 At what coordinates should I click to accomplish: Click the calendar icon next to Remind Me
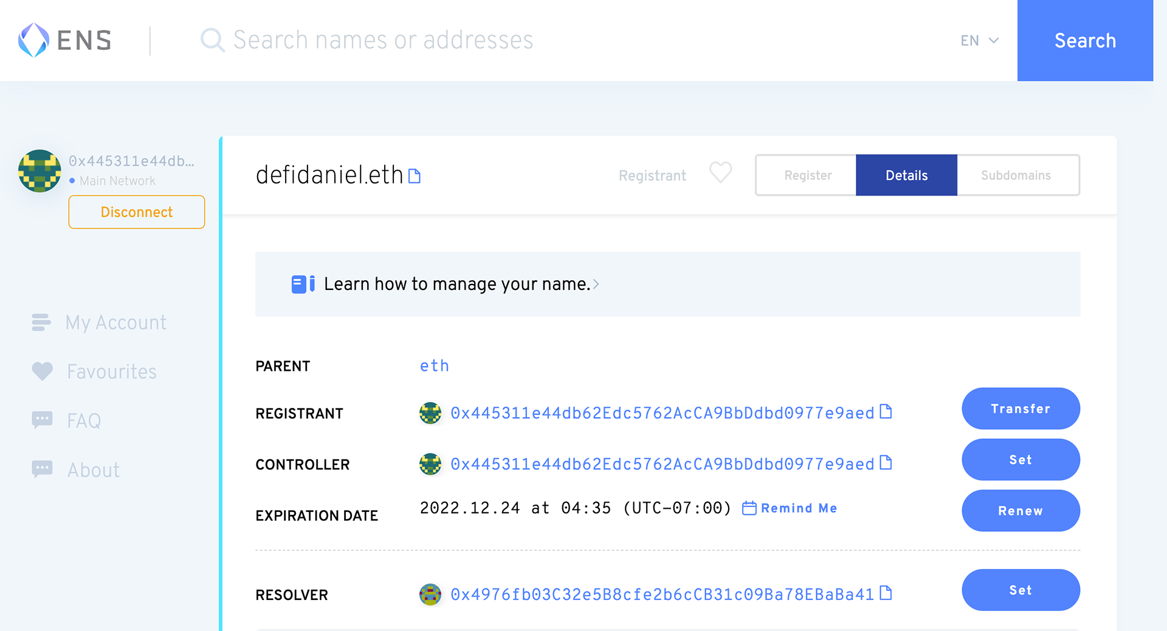[749, 508]
